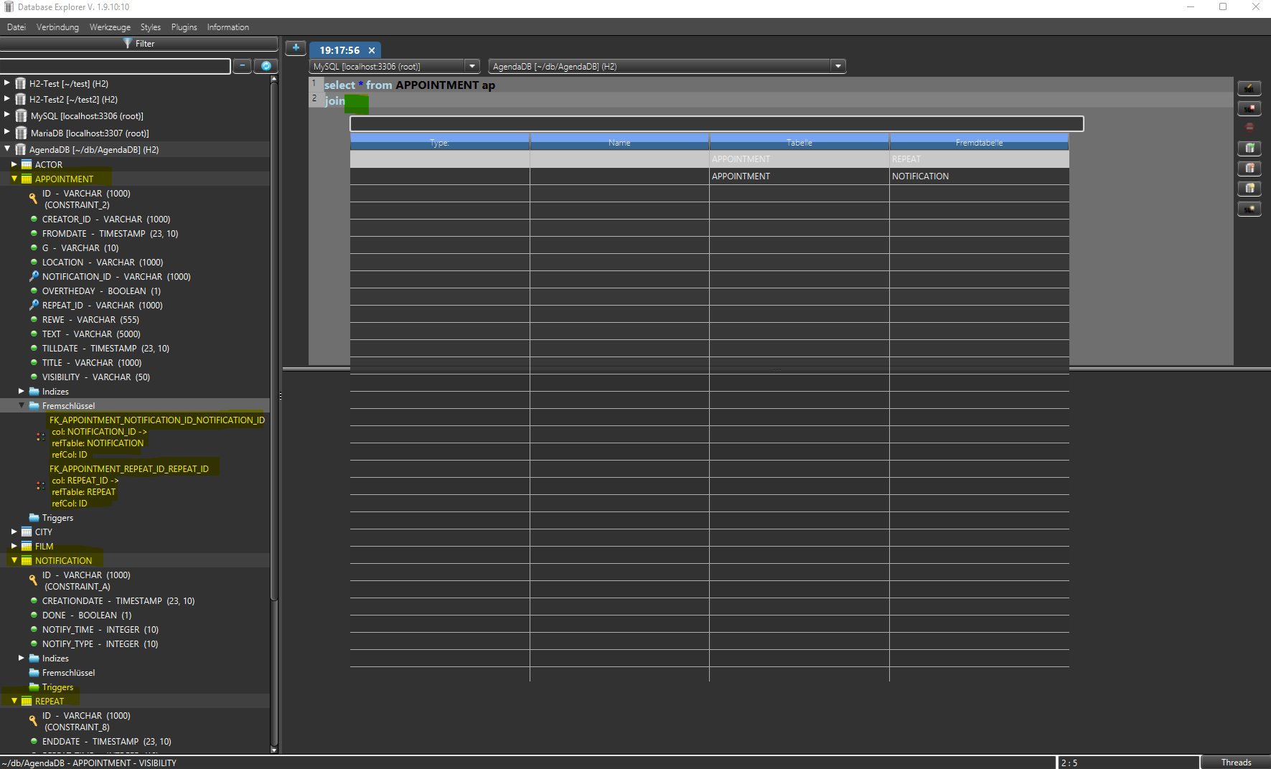Click the Type column header
The image size is (1271, 769).
[x=440, y=142]
